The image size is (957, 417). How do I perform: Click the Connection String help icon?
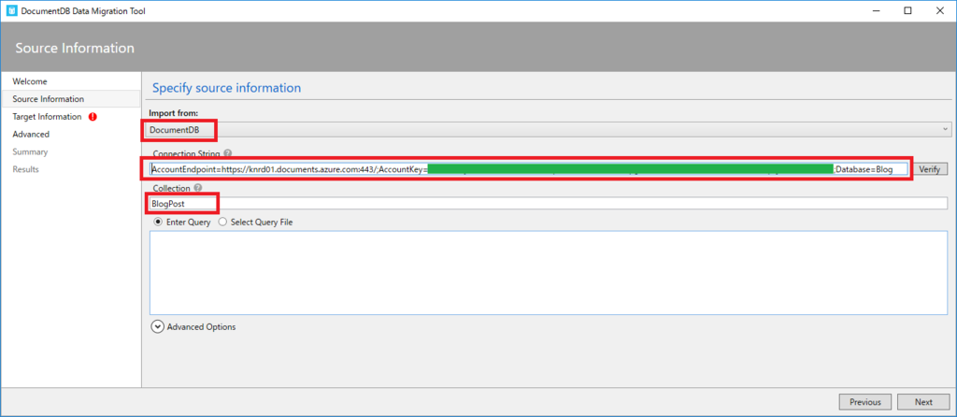pyautogui.click(x=227, y=153)
